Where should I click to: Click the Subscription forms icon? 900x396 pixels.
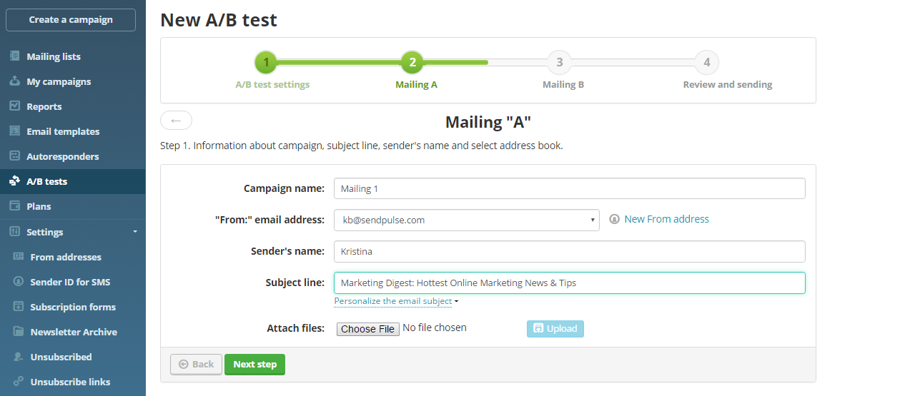(x=19, y=307)
